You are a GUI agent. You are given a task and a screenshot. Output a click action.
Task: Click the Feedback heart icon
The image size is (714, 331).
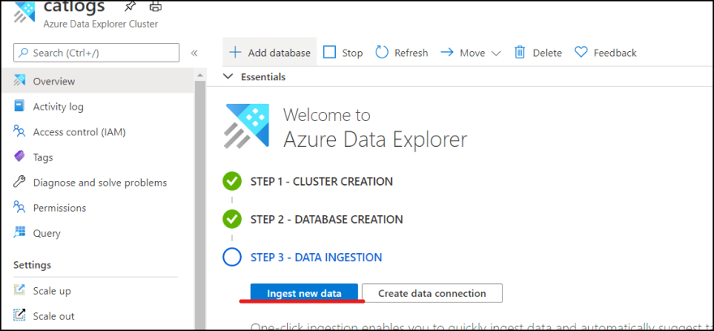tap(581, 53)
